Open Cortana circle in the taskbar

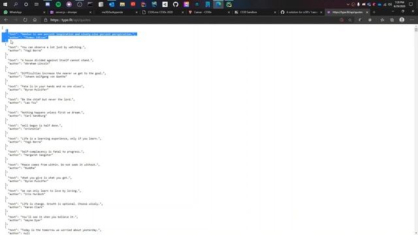point(26,5)
